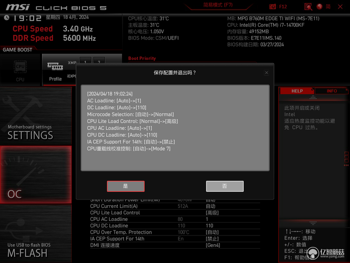350x263 pixels.
Task: Click the 核心电压 1.050V reading
Action: coord(146,32)
